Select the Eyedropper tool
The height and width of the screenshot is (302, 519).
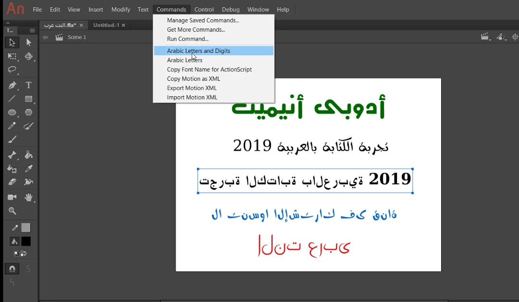pyautogui.click(x=28, y=168)
